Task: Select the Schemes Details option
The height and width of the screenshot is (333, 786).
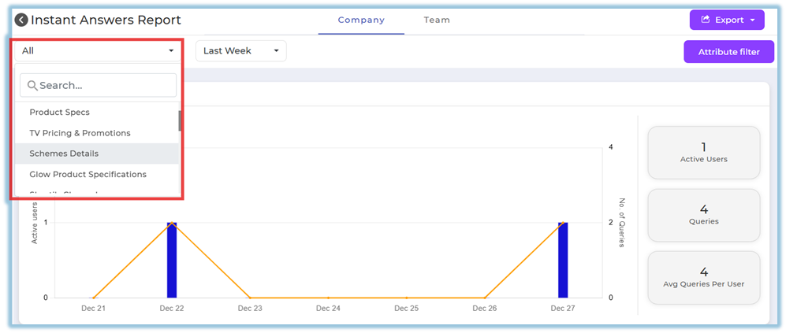Action: point(64,154)
